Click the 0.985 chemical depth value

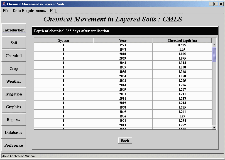[x=182, y=45]
